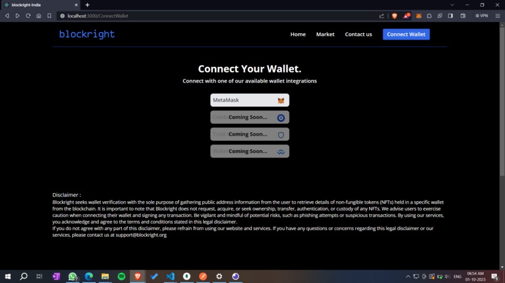Open MongoDB Compass leaf icon in taskbar
The image size is (505, 283).
coord(187,276)
